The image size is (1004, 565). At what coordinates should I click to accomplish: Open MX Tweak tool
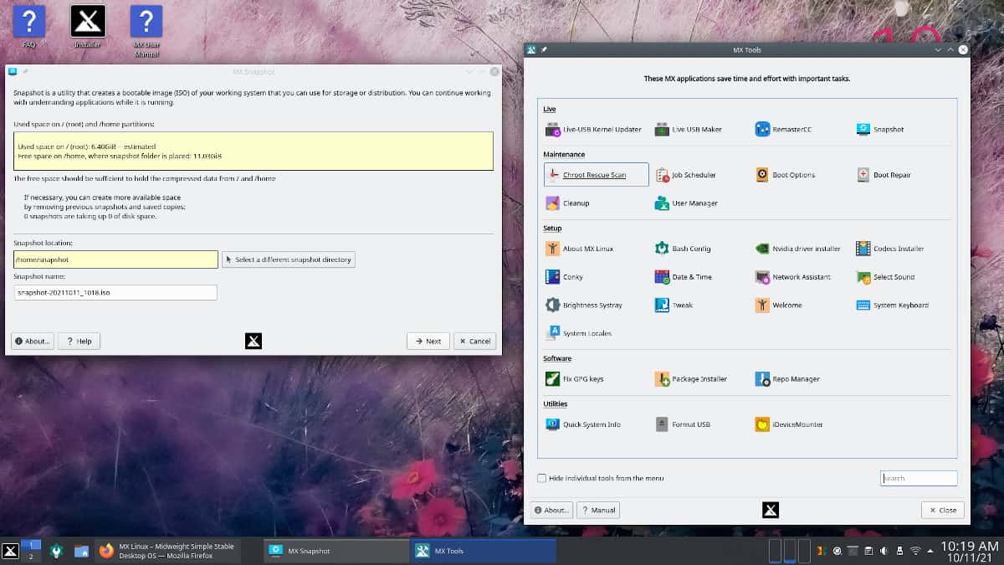pyautogui.click(x=674, y=306)
